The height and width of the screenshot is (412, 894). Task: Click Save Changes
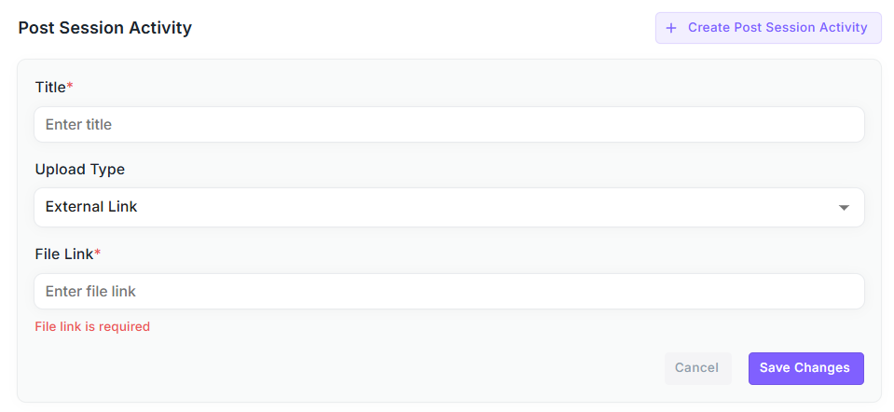[x=805, y=368]
